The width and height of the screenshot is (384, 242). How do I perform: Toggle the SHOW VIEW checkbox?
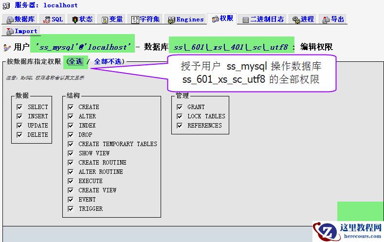pyautogui.click(x=71, y=153)
